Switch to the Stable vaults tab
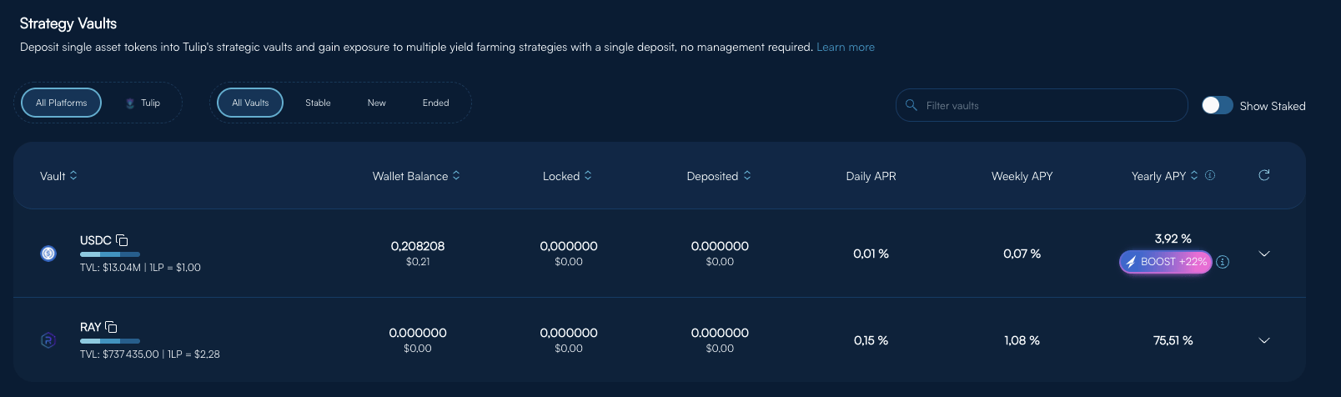1341x397 pixels. 318,103
